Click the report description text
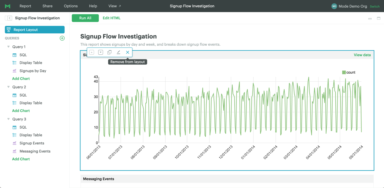 150,44
